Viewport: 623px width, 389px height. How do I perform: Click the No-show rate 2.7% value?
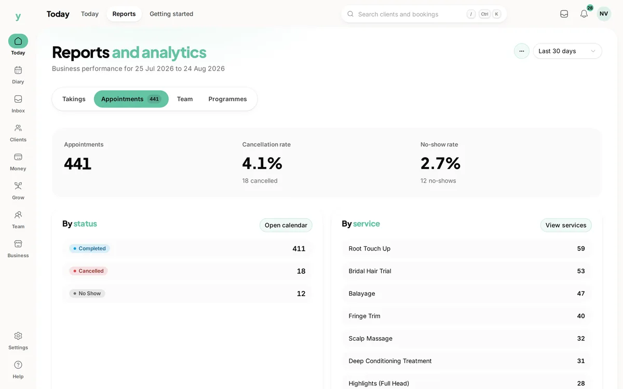tap(440, 163)
